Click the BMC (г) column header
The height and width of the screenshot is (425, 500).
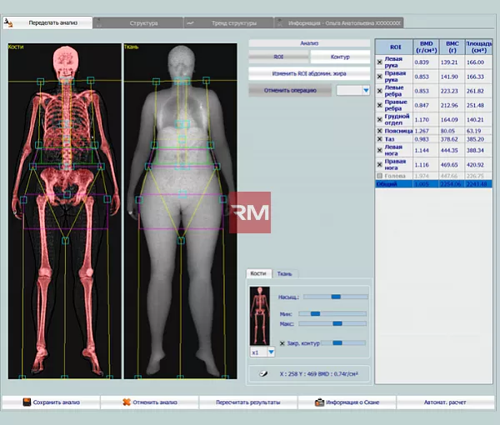pos(452,47)
